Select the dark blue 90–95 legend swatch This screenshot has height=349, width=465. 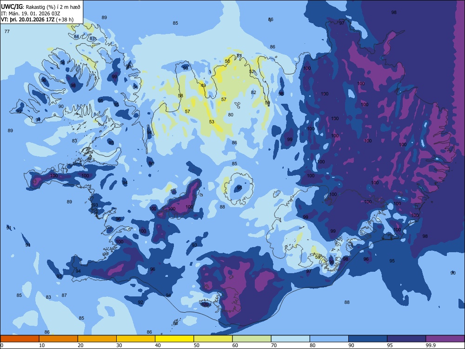point(368,339)
